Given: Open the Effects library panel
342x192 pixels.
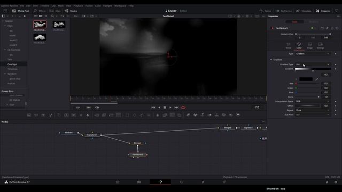Looking at the screenshot, I should [40, 11].
